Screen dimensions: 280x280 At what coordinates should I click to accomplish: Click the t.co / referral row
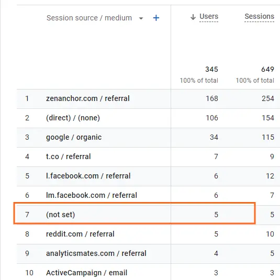point(149,157)
